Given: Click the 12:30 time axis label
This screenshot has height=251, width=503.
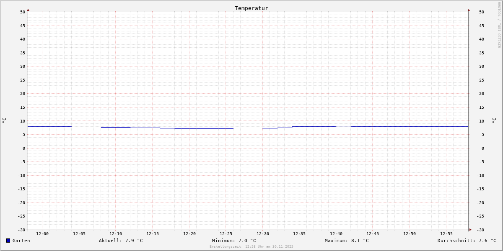Looking at the screenshot, I should 263,234.
